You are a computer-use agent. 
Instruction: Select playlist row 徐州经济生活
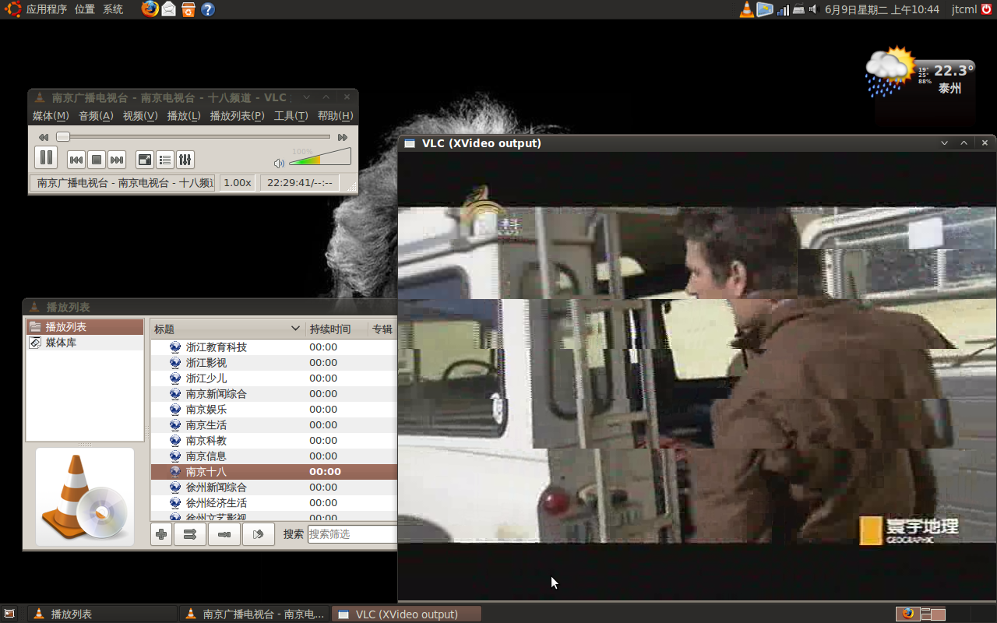(x=273, y=503)
